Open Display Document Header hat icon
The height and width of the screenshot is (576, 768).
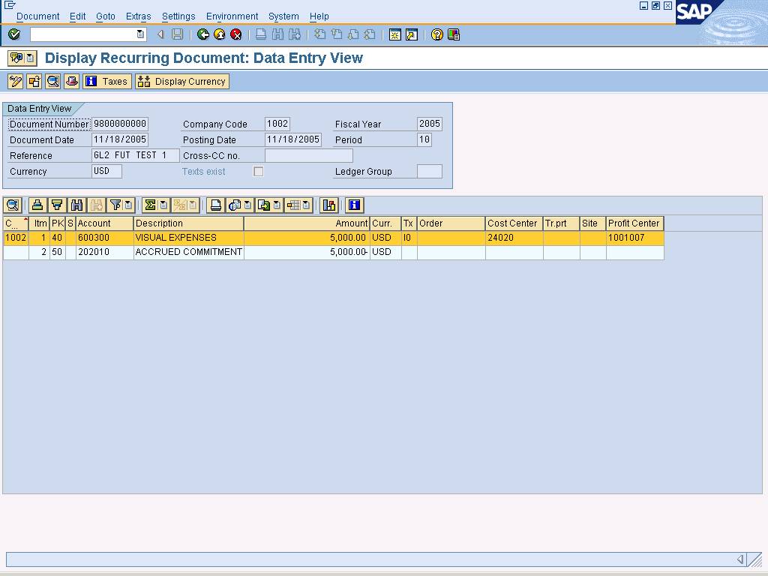(x=71, y=81)
